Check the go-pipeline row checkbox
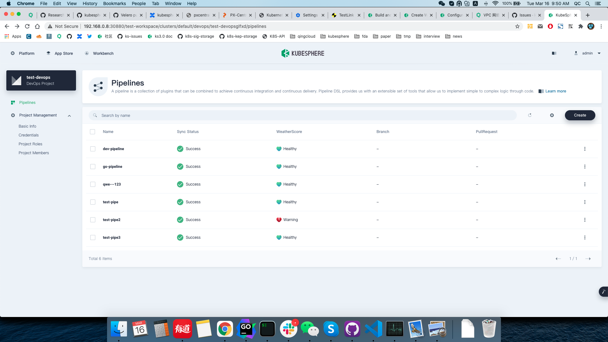608x342 pixels. coord(93,167)
